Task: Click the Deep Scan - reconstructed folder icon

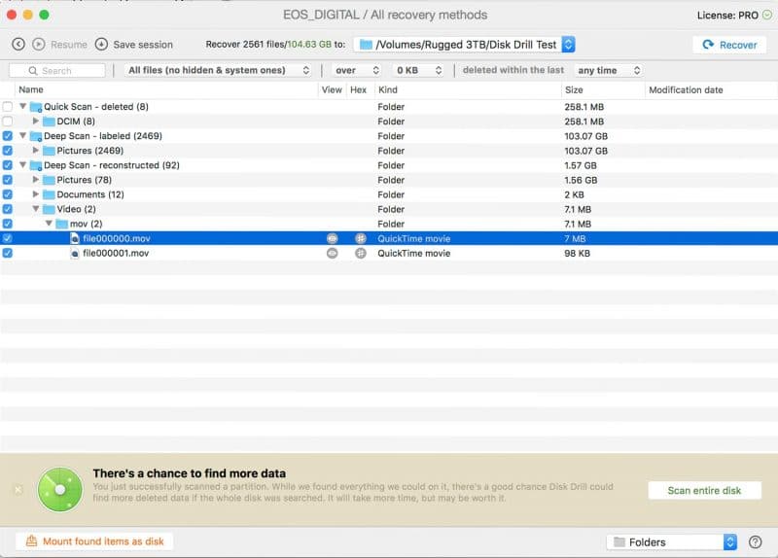Action: click(36, 165)
